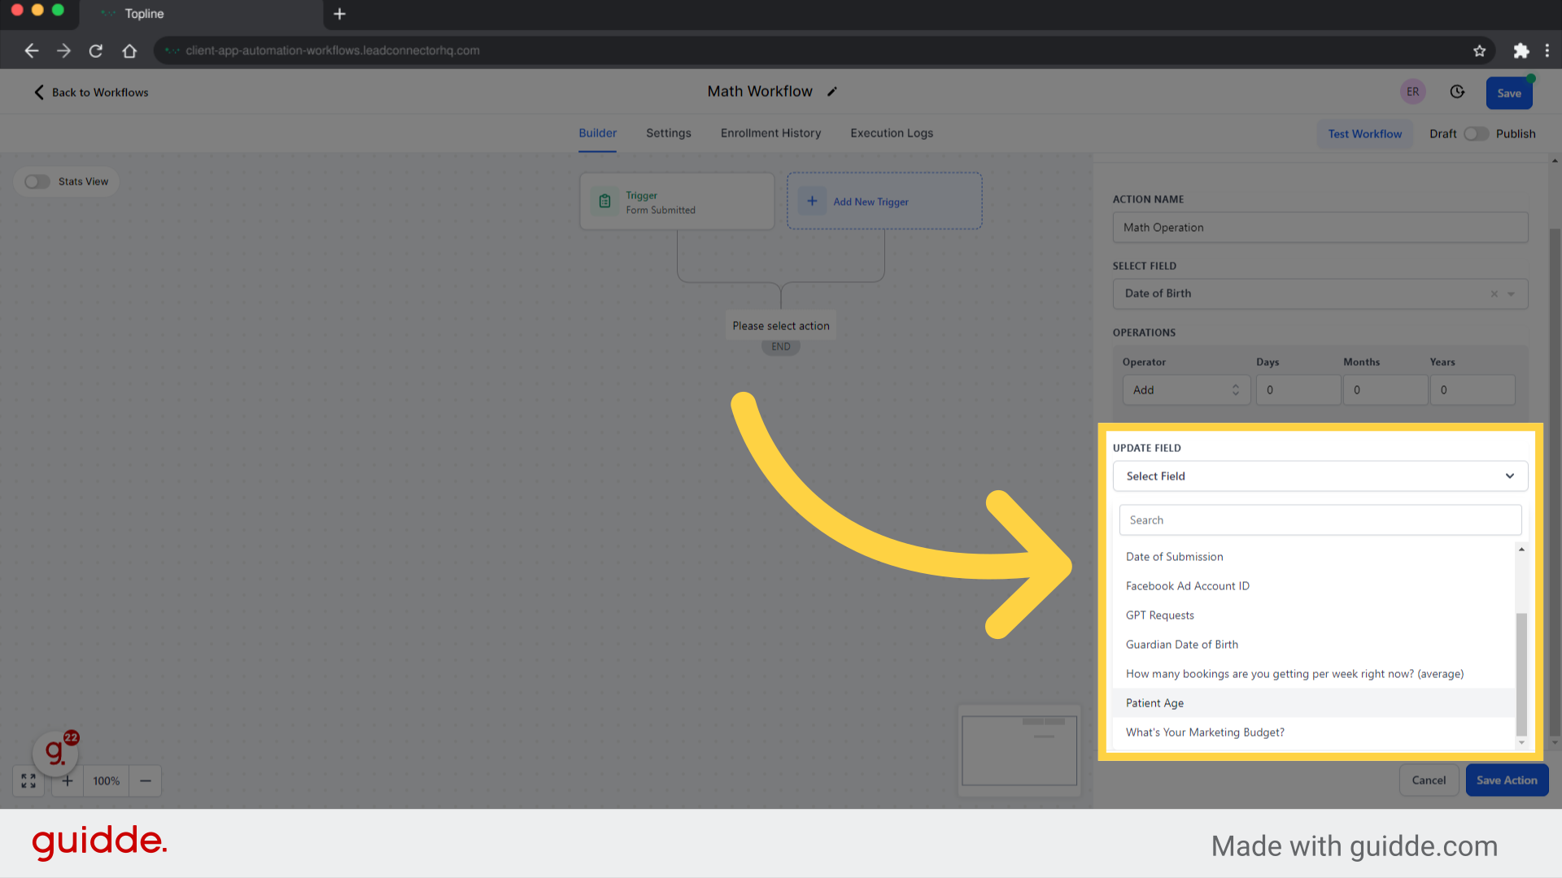Switch to the Builder tab
The width and height of the screenshot is (1562, 878).
point(597,133)
